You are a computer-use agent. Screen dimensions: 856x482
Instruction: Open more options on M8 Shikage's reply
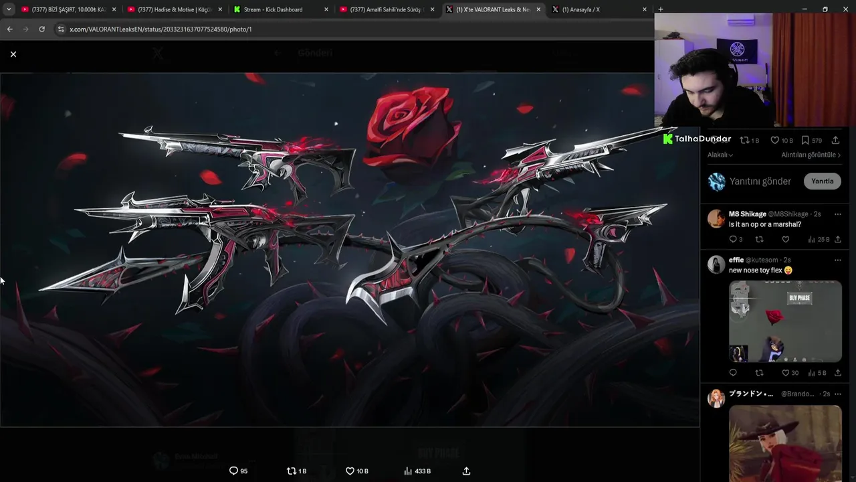(x=837, y=214)
